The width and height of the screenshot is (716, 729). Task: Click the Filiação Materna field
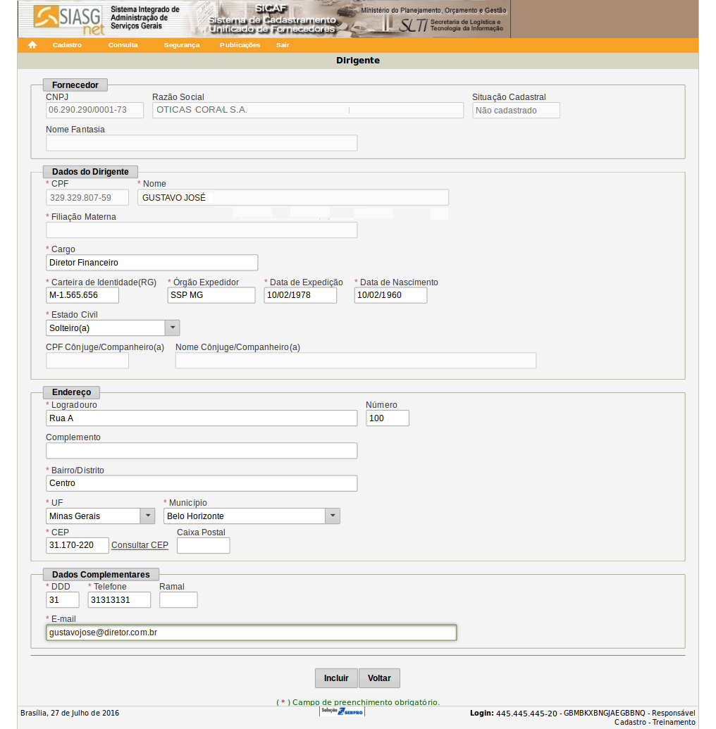pyautogui.click(x=202, y=230)
